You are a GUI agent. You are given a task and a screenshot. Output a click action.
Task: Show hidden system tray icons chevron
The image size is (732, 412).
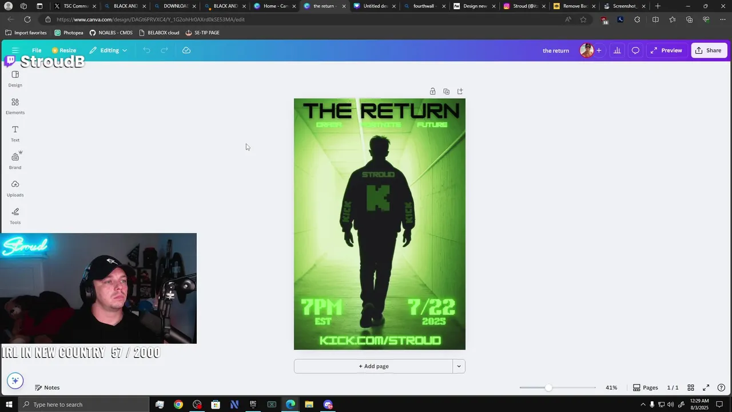[x=643, y=405]
